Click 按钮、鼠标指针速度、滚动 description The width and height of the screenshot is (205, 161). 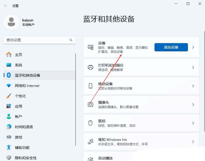coord(117,126)
